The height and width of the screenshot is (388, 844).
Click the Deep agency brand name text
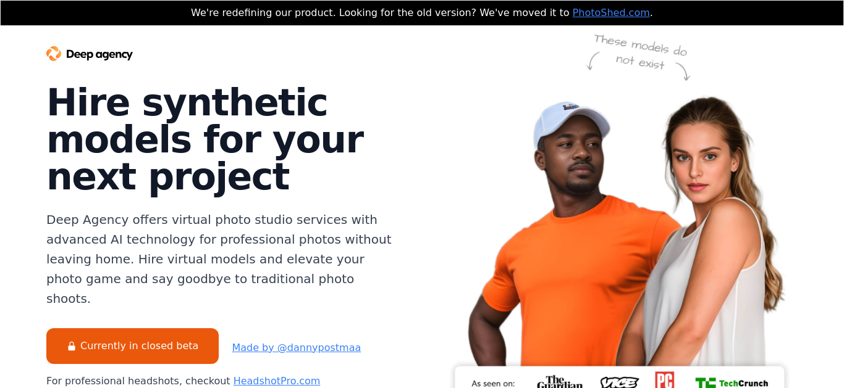click(x=99, y=54)
